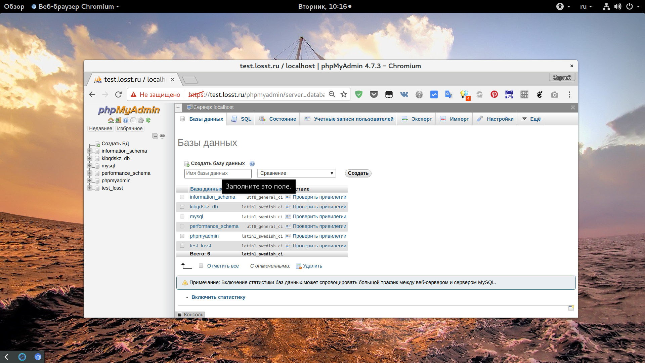This screenshot has height=363, width=645.
Task: Go back with browser arrow button
Action: (x=92, y=94)
